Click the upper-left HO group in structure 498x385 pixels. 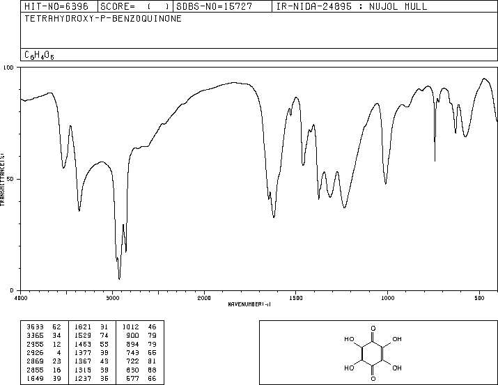tap(349, 339)
